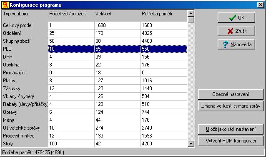Image resolution: width=266 pixels, height=157 pixels.
Task: Click Vytvořit ROM konfiguraci button
Action: pyautogui.click(x=231, y=141)
